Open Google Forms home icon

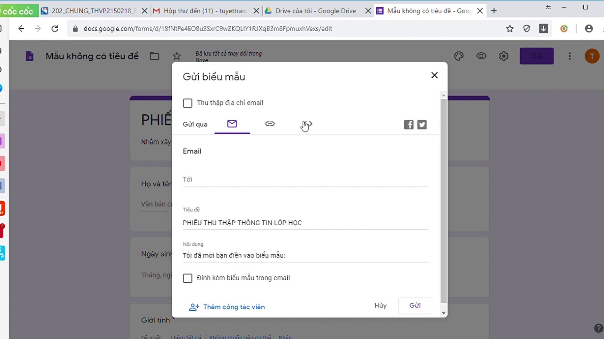pos(29,56)
